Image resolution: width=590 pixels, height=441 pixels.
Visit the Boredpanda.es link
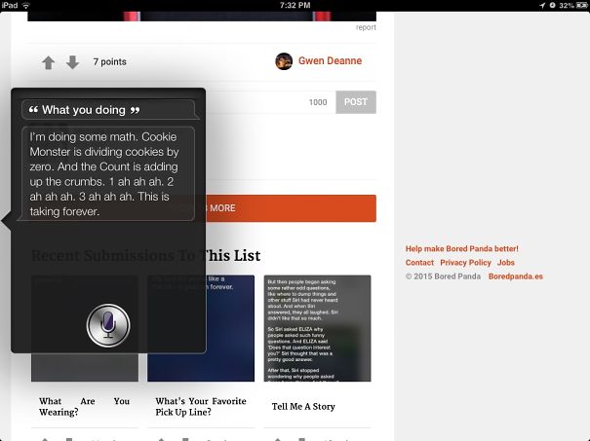click(515, 276)
